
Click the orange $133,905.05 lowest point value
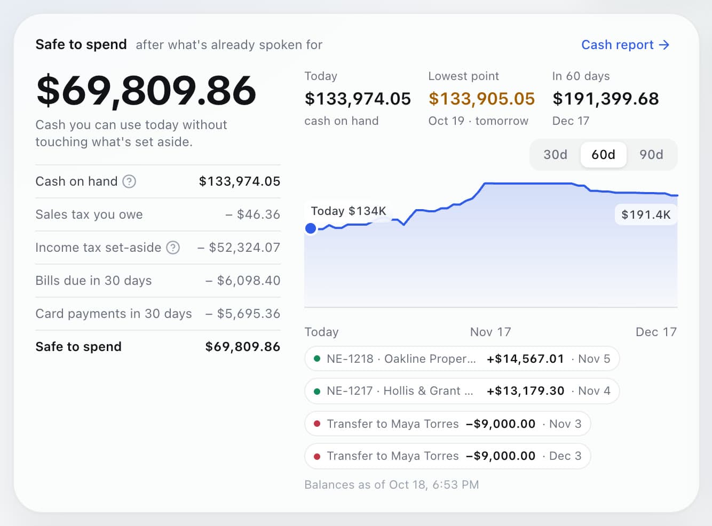[481, 99]
